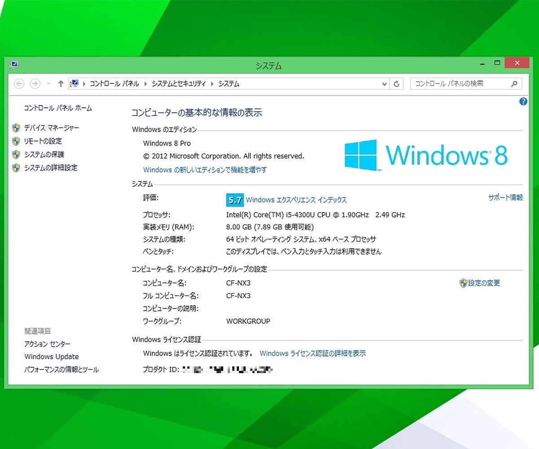Open システムの詳細設定 link

[51, 167]
